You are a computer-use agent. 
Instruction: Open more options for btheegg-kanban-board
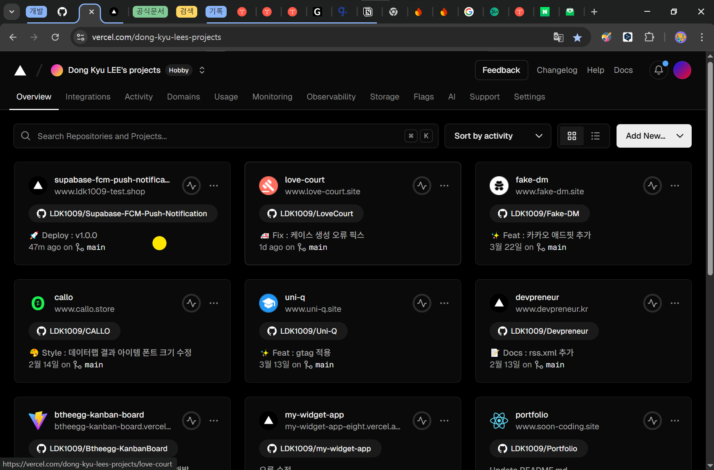coord(214,421)
